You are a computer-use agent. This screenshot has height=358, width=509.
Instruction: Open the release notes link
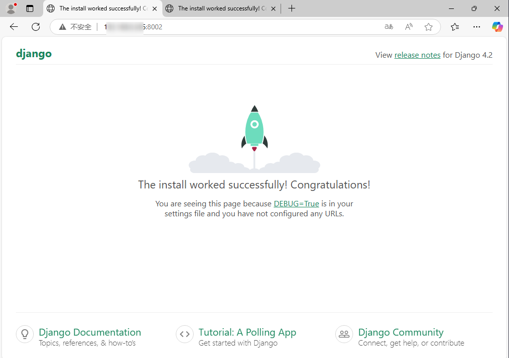(x=418, y=55)
